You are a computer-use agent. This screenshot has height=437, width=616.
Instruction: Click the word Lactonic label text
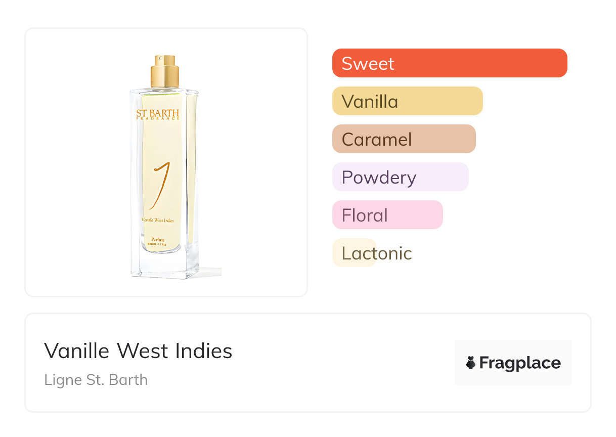coord(377,253)
